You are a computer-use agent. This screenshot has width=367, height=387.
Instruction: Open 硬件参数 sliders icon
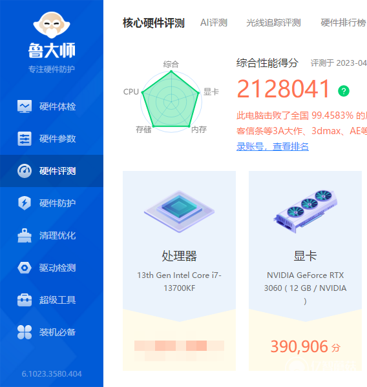[25, 139]
